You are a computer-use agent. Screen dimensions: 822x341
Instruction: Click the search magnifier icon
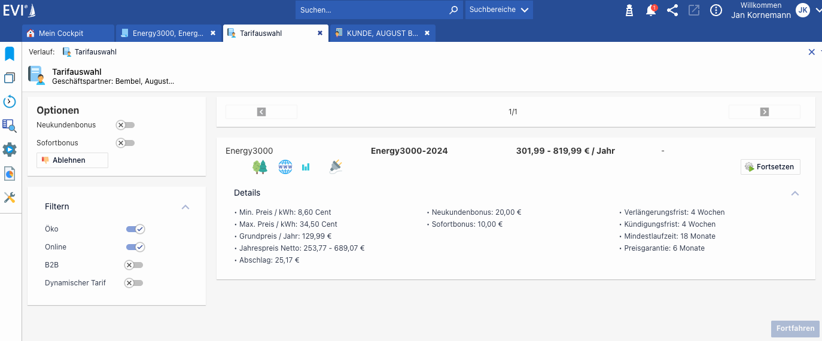tap(453, 10)
